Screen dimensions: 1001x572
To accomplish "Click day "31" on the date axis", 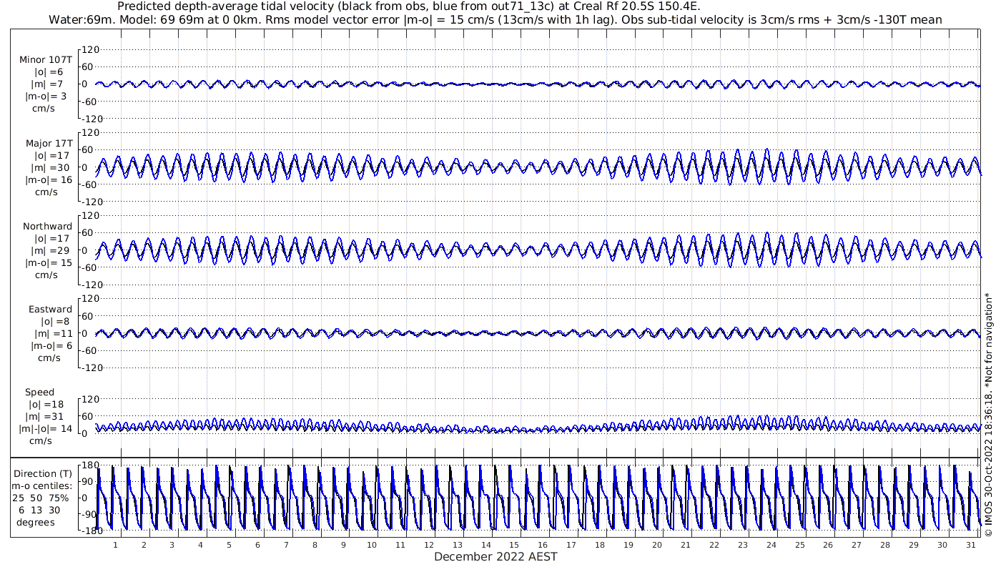I will 970,545.
